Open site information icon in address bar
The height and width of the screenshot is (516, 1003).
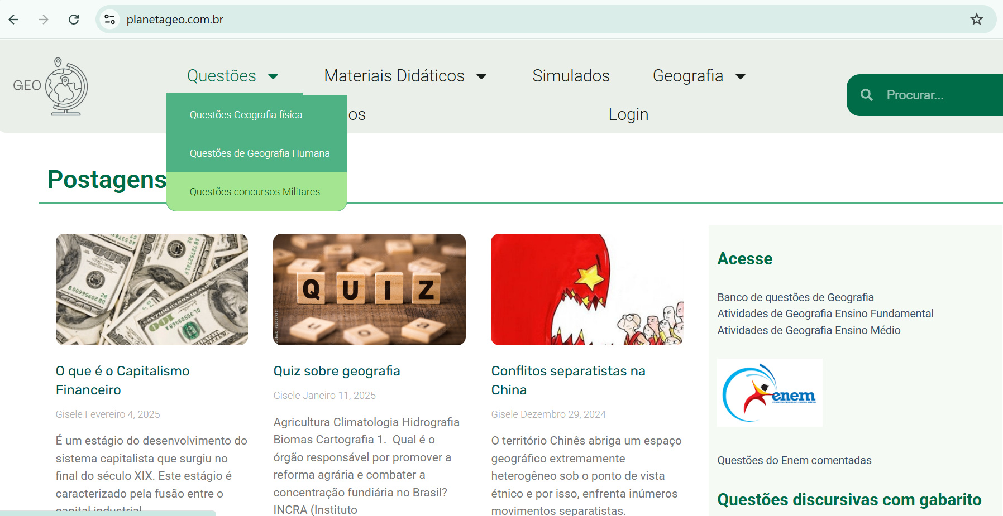(x=109, y=20)
